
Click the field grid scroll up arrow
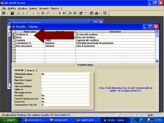click(x=157, y=32)
